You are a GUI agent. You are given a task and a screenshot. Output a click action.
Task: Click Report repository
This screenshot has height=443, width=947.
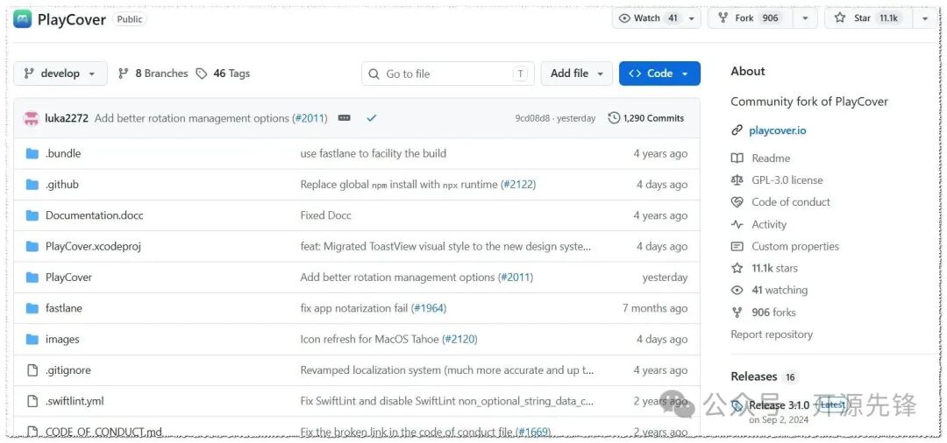tap(772, 334)
